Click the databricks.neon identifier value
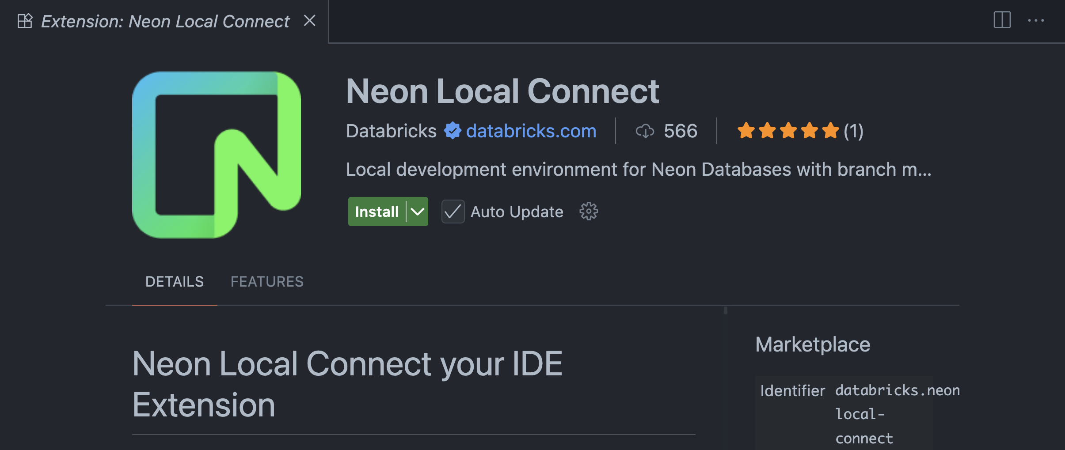This screenshot has width=1065, height=450. (x=897, y=390)
